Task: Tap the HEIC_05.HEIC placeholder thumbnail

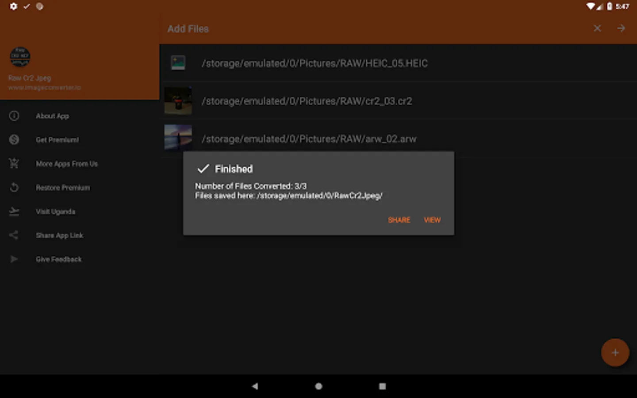Action: tap(178, 63)
